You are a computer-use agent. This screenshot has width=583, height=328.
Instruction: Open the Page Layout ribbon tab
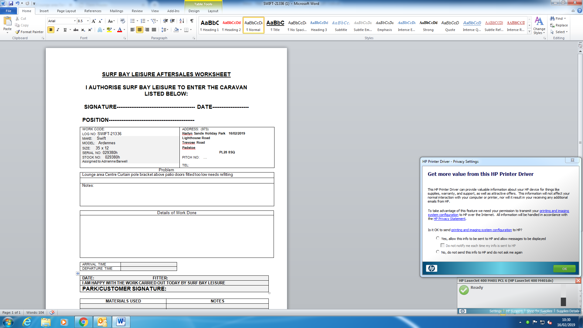[66, 11]
